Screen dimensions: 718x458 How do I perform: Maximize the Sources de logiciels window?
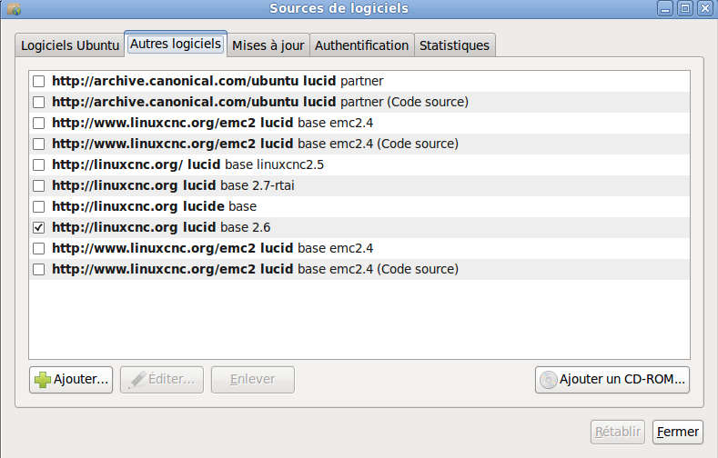[685, 8]
